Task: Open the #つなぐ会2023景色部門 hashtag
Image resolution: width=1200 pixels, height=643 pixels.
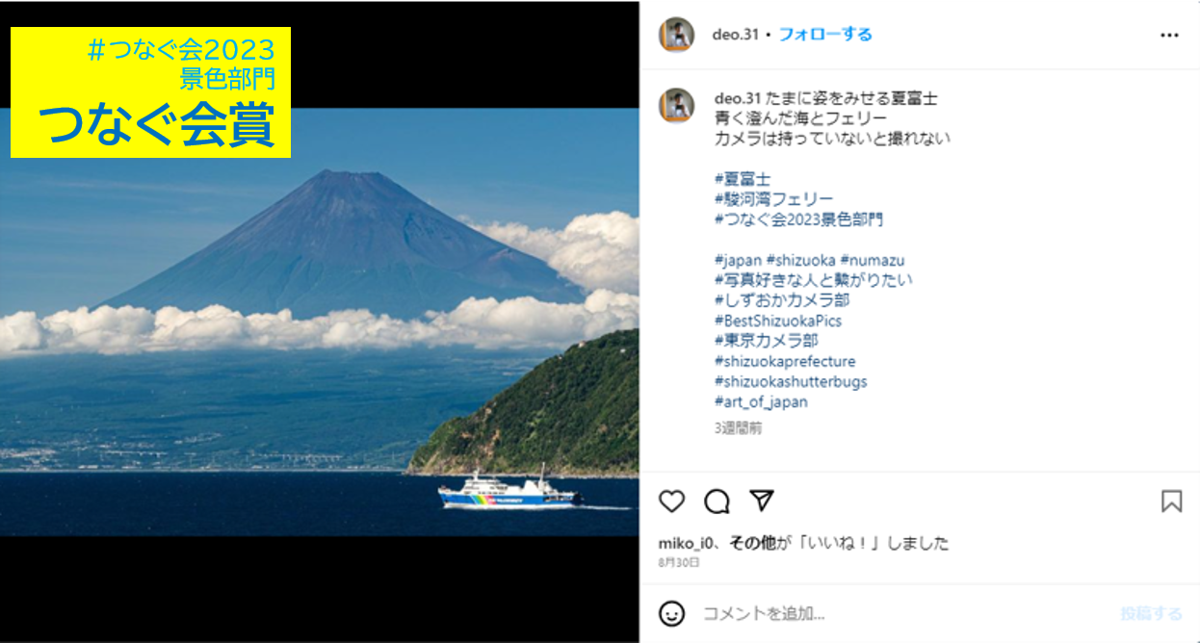Action: pyautogui.click(x=799, y=219)
